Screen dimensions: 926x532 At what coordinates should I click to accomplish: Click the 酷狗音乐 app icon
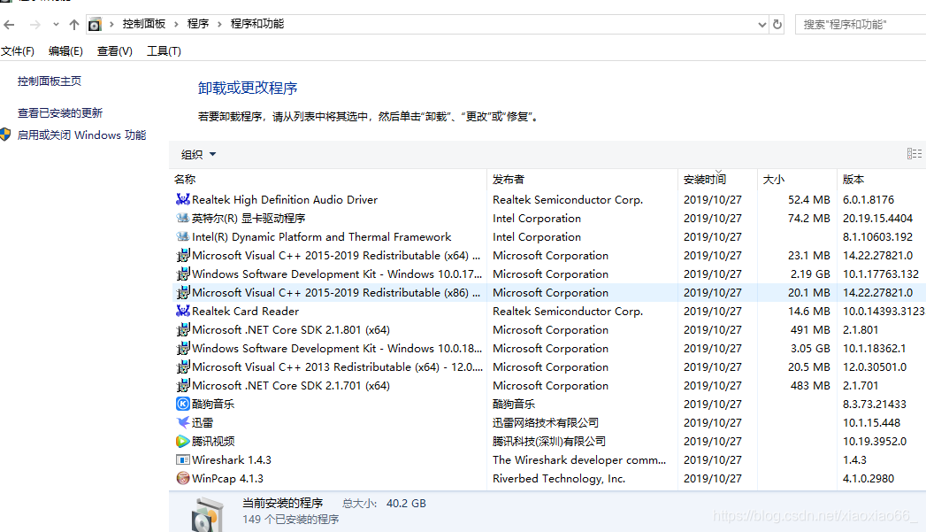click(x=183, y=404)
